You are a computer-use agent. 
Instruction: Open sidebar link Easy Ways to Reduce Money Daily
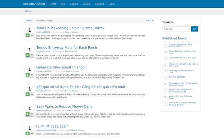(x=181, y=72)
